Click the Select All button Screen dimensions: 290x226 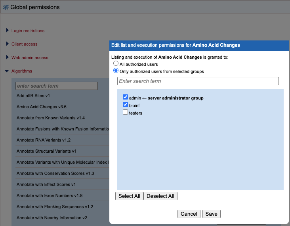tap(129, 196)
